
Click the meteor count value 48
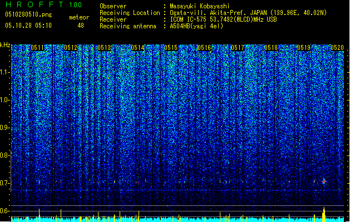81,26
